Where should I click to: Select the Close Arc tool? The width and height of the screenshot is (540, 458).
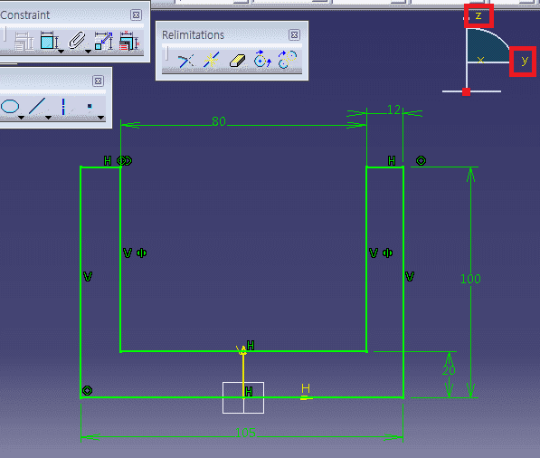[x=262, y=59]
